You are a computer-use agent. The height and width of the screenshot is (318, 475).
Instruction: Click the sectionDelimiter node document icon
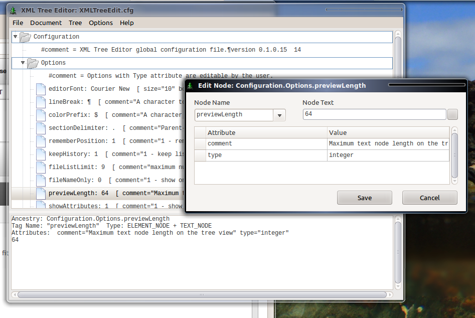coord(41,128)
